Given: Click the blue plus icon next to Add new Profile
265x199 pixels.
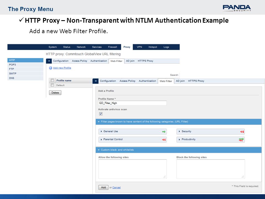Looking at the screenshot, I should [x=51, y=68].
